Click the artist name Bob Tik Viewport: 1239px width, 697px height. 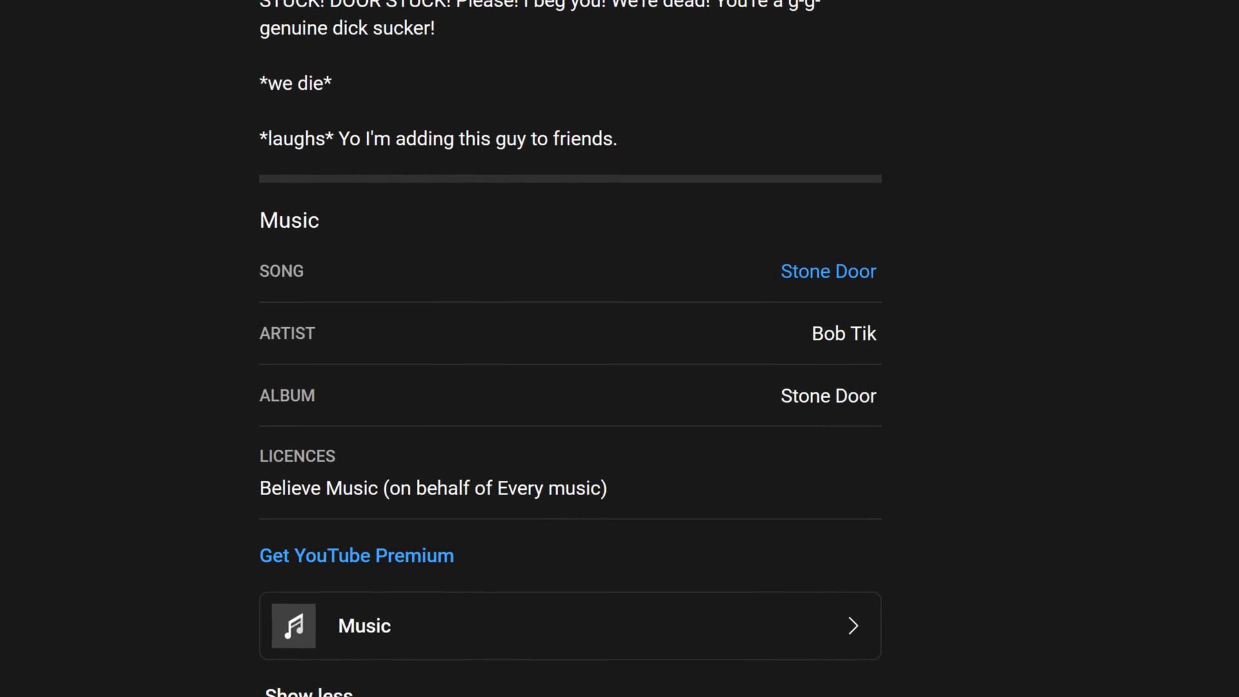[x=843, y=334]
